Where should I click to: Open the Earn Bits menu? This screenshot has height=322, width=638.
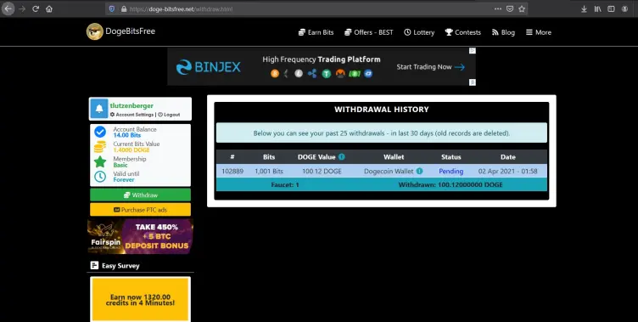coord(316,32)
